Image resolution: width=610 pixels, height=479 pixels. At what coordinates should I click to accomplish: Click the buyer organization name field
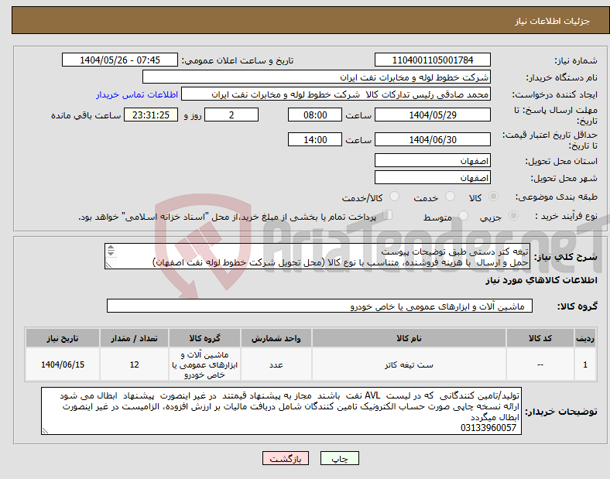click(x=317, y=77)
